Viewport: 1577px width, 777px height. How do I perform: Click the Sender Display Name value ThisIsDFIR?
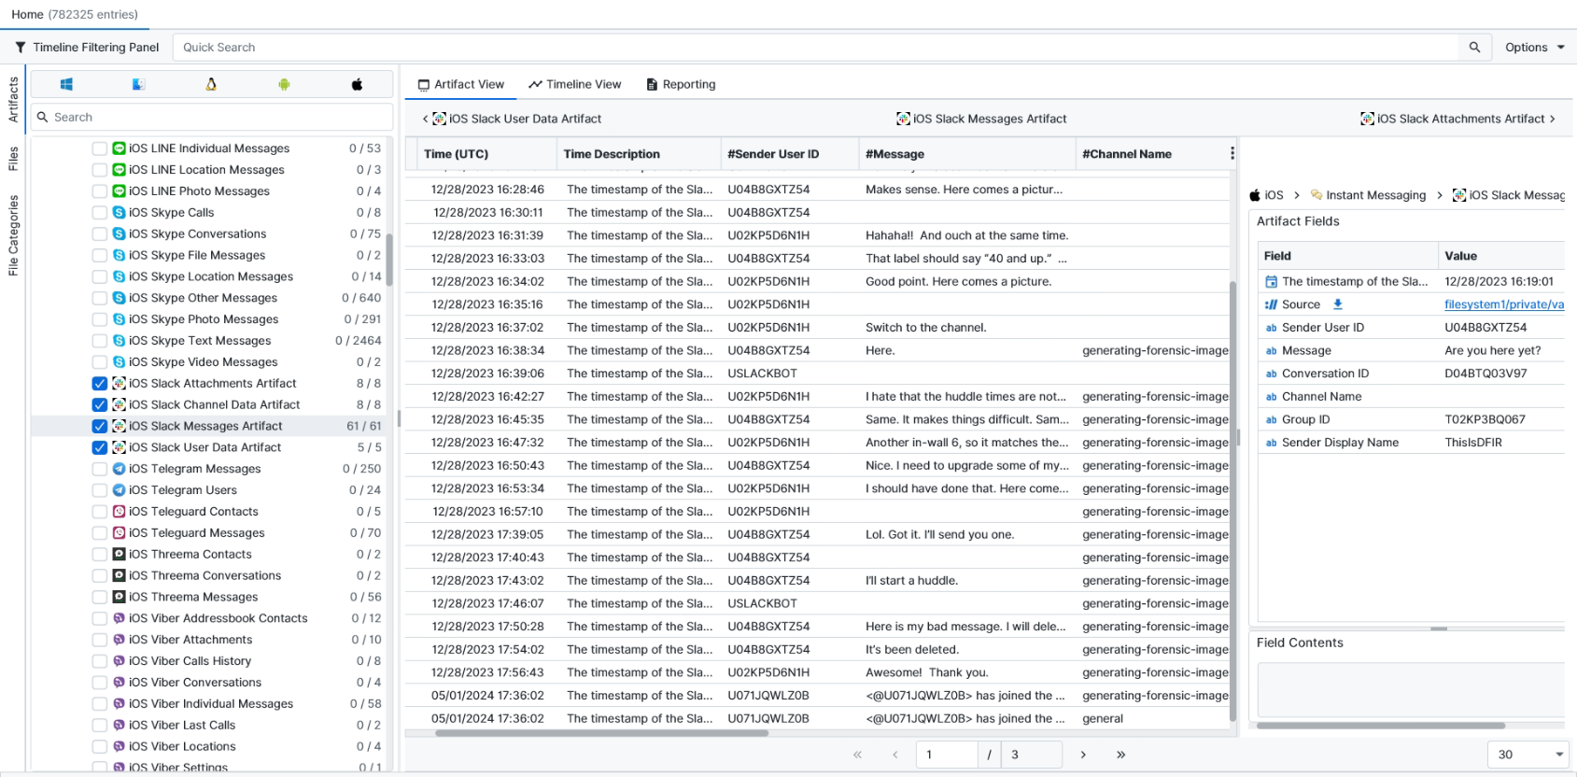(x=1472, y=443)
